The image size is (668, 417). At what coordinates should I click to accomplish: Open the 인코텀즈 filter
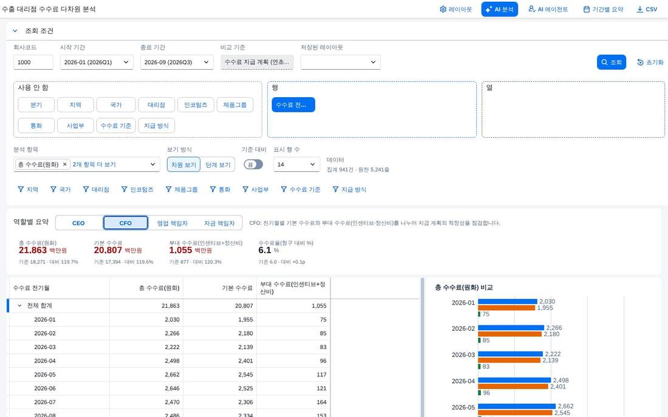(137, 189)
